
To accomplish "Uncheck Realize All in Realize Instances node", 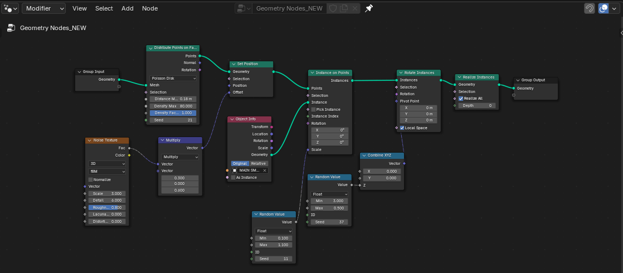I will click(461, 99).
